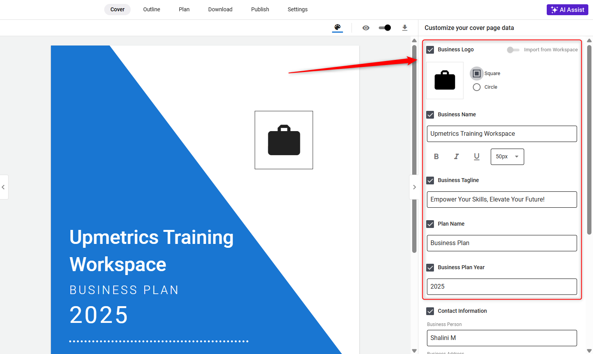Click the Business Plan Year field
593x354 pixels.
pyautogui.click(x=502, y=287)
